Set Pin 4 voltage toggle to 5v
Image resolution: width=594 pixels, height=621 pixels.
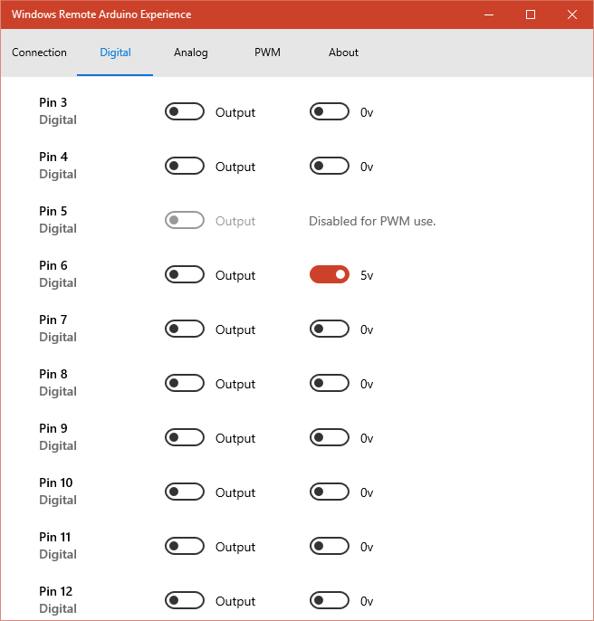330,166
